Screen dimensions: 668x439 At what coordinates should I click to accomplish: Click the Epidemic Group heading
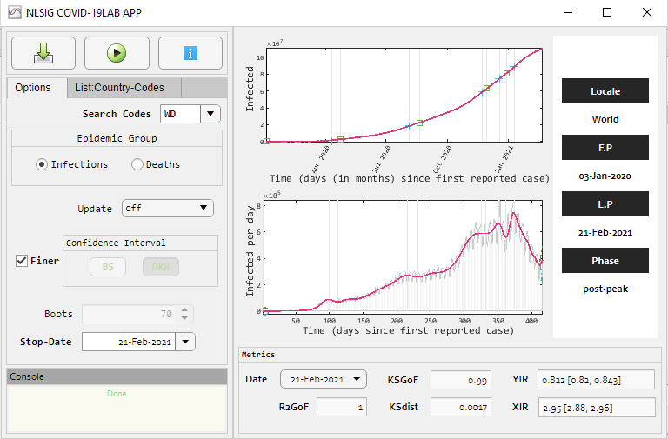[x=117, y=138]
